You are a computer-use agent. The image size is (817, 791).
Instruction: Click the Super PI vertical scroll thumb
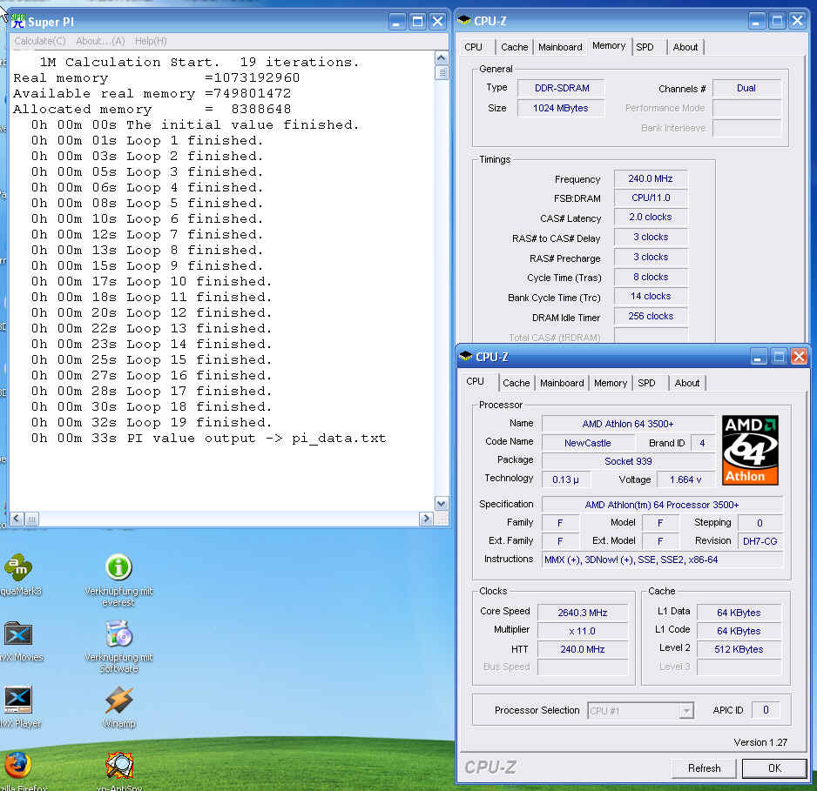(442, 72)
